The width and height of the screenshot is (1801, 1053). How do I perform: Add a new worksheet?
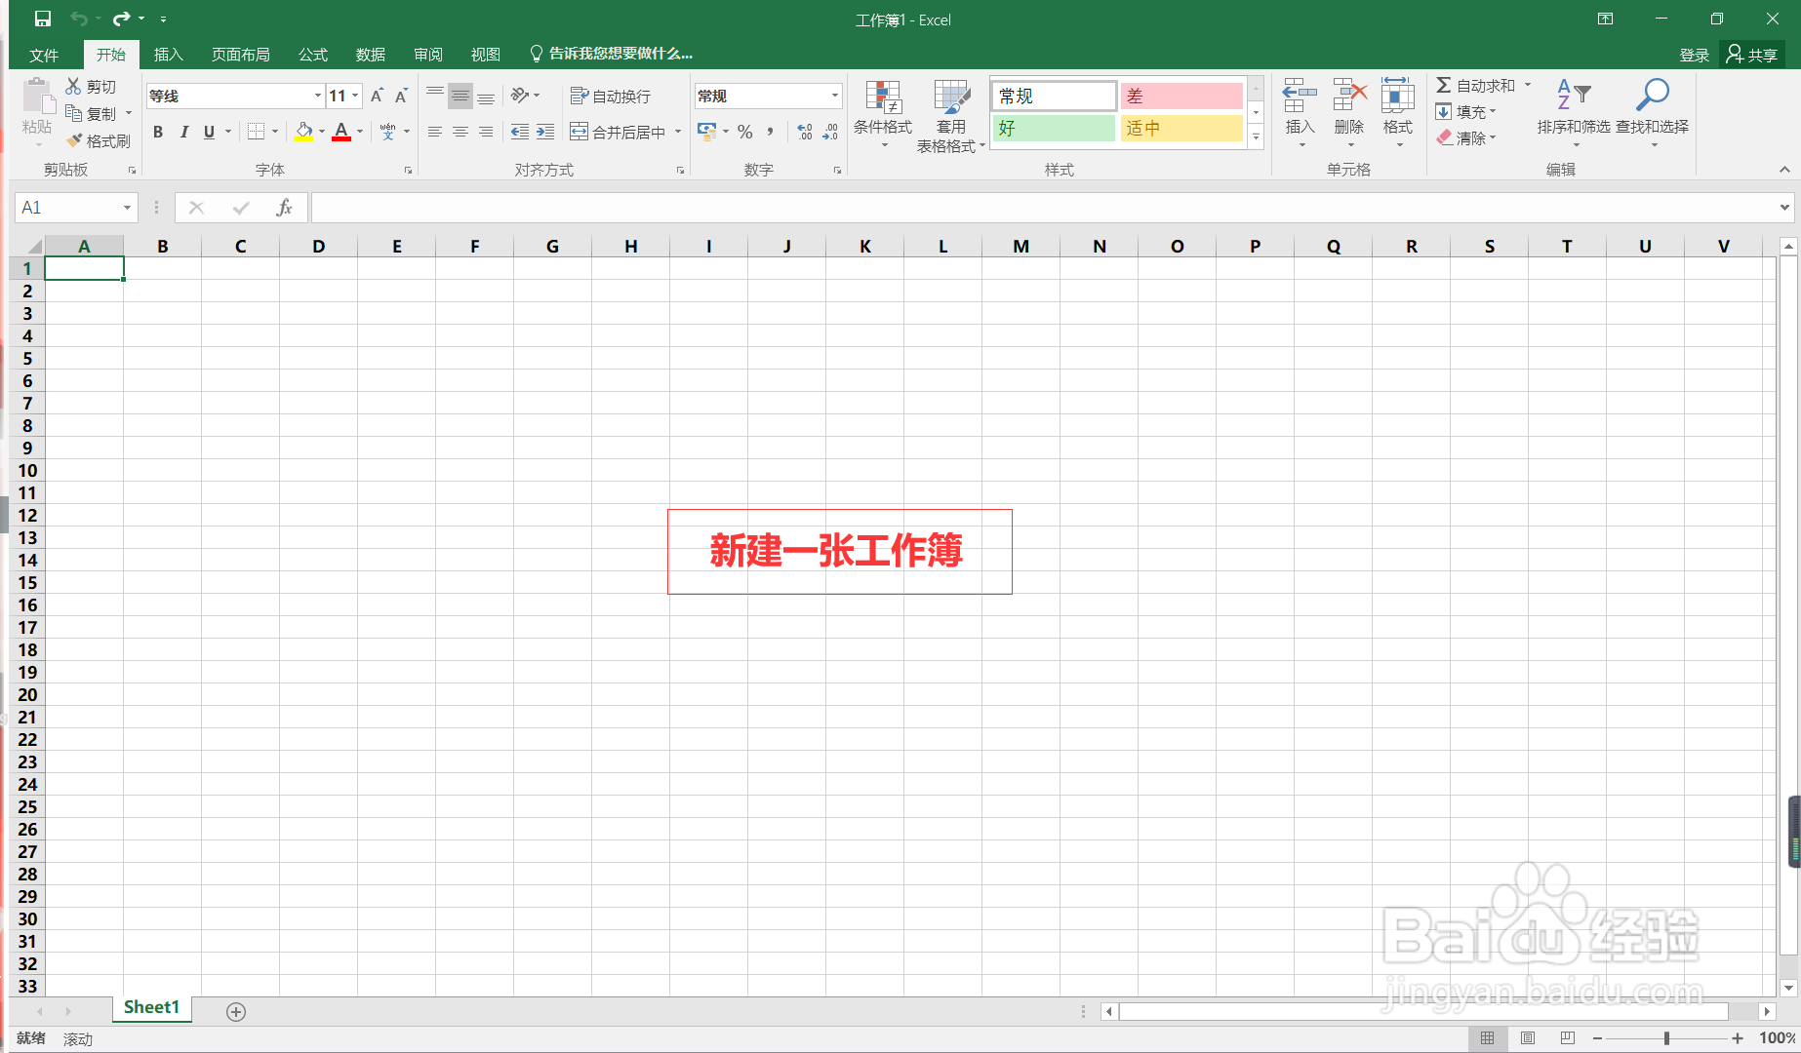235,1011
